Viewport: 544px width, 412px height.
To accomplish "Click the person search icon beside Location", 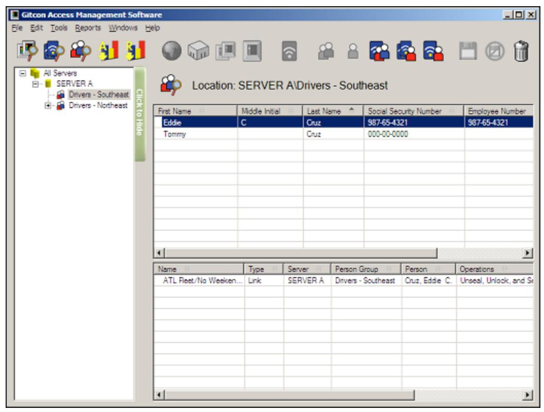I will (x=171, y=85).
